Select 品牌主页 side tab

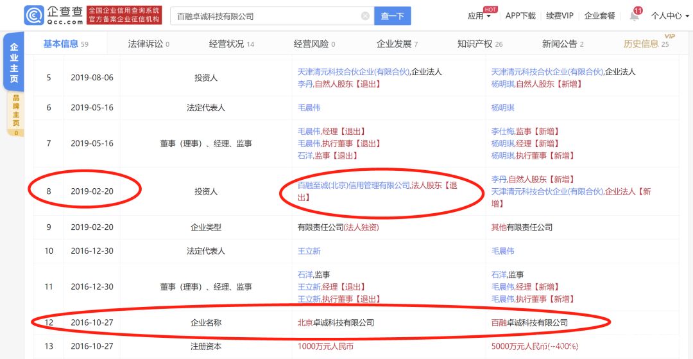tap(16, 114)
